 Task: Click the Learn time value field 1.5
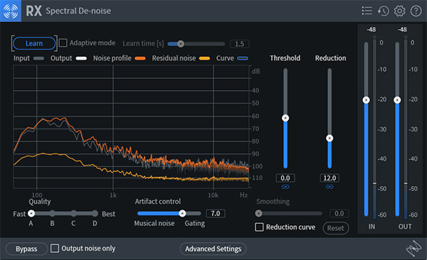[x=239, y=44]
